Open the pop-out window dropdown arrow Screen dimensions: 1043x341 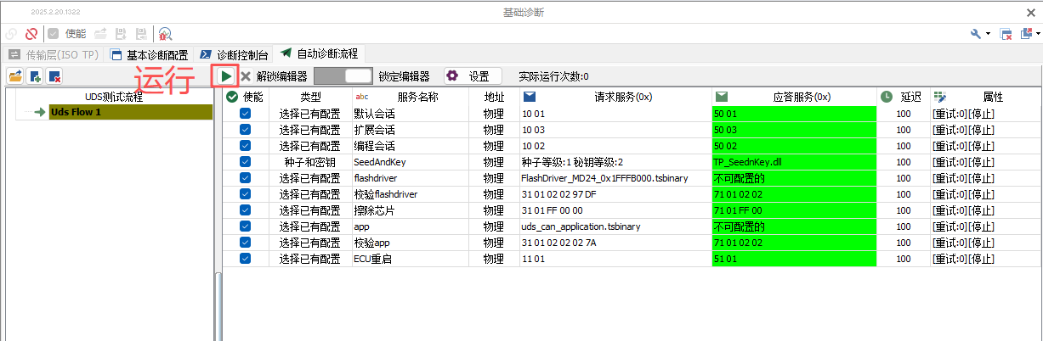[x=1038, y=34]
